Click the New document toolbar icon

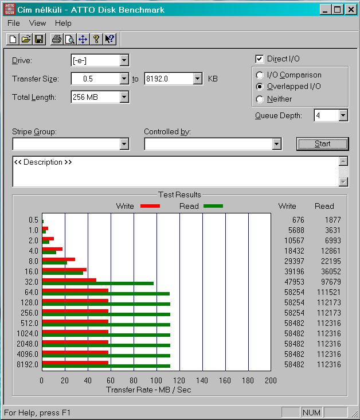(13, 40)
